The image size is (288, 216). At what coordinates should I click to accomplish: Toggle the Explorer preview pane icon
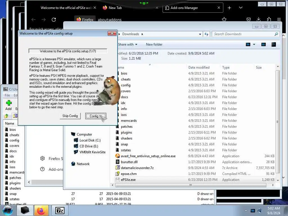tap(263, 44)
